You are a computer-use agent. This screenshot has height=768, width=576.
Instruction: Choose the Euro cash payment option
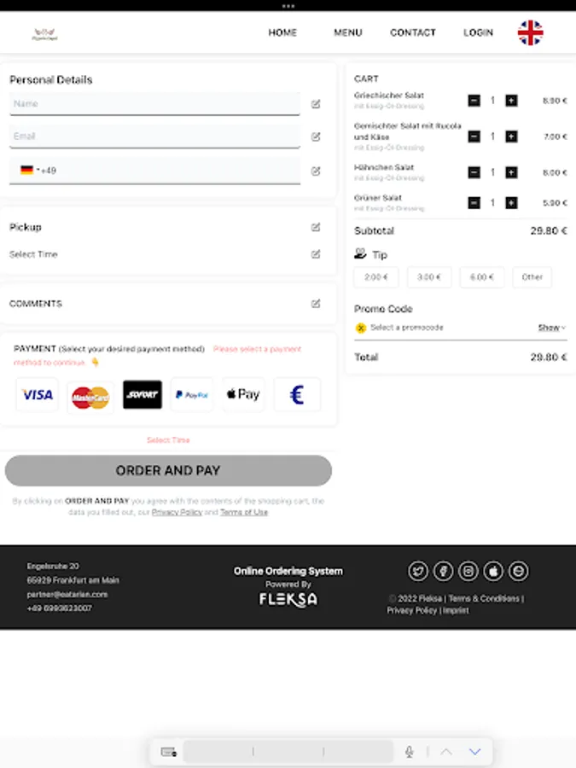[x=297, y=395]
